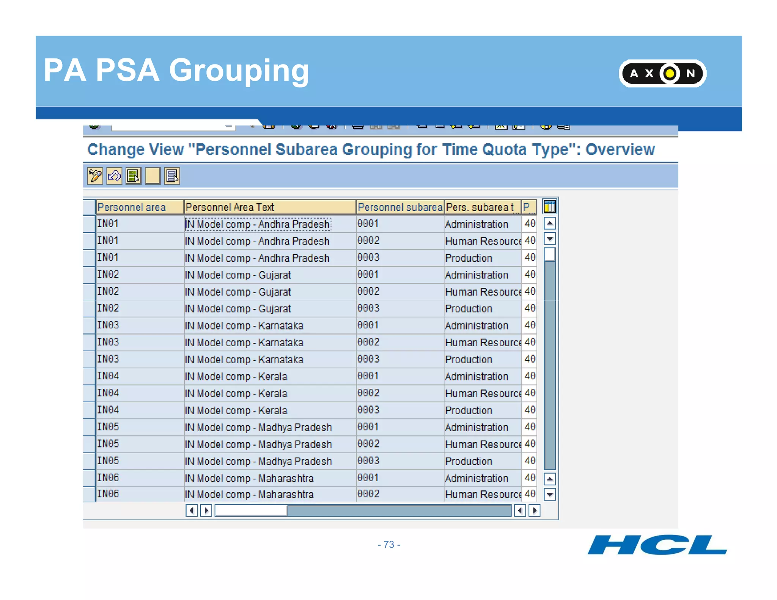
Task: Click the 40 value in IN01 Administration row
Action: coord(529,224)
